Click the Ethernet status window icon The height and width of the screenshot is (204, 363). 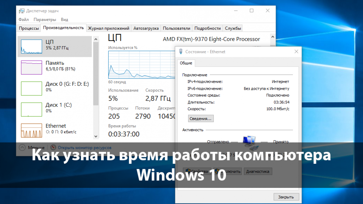(181, 52)
